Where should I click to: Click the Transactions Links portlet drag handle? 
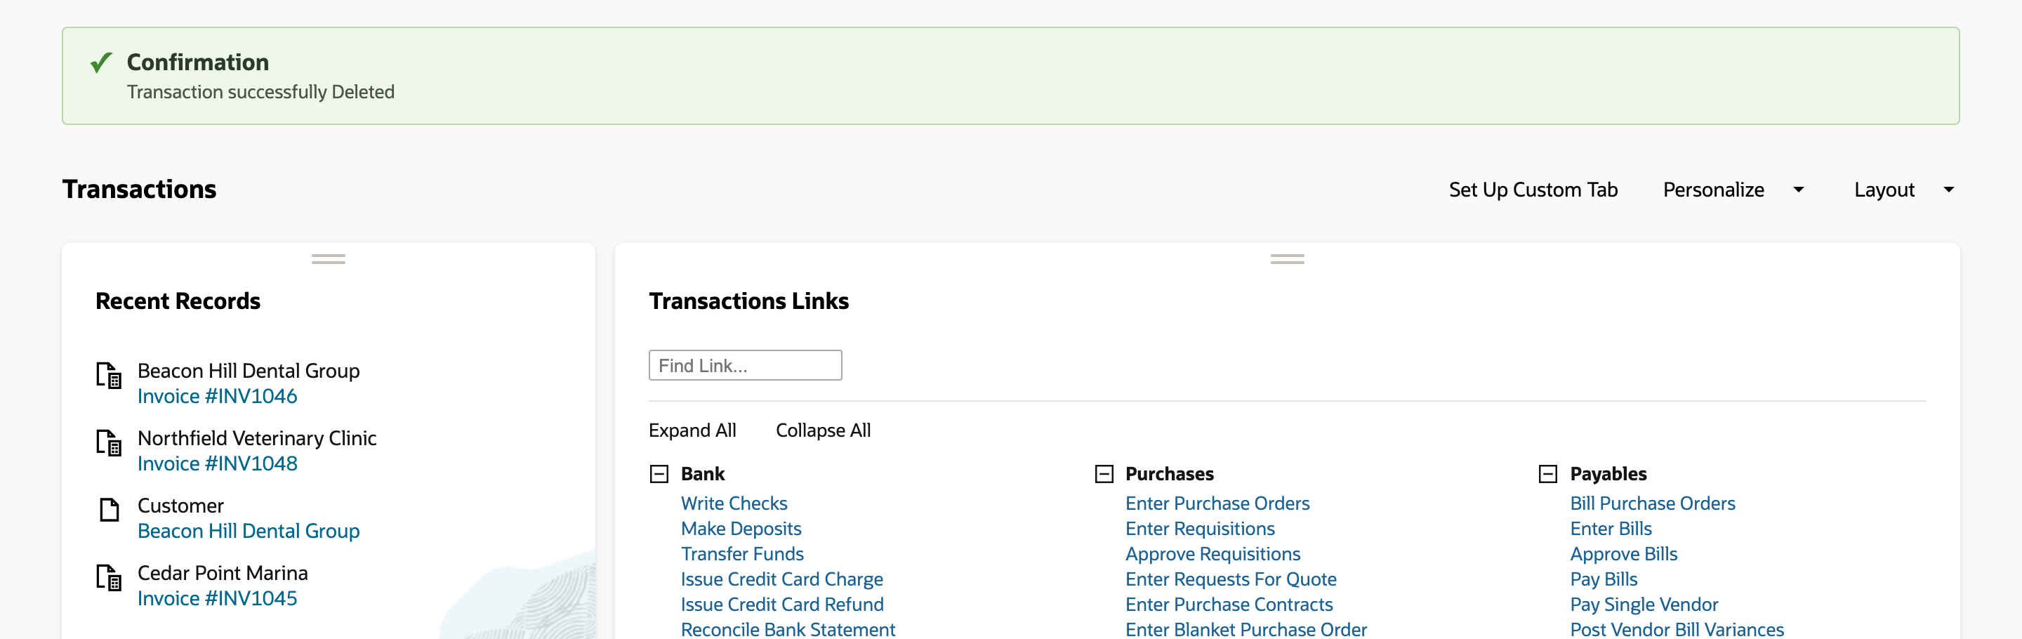point(1288,259)
